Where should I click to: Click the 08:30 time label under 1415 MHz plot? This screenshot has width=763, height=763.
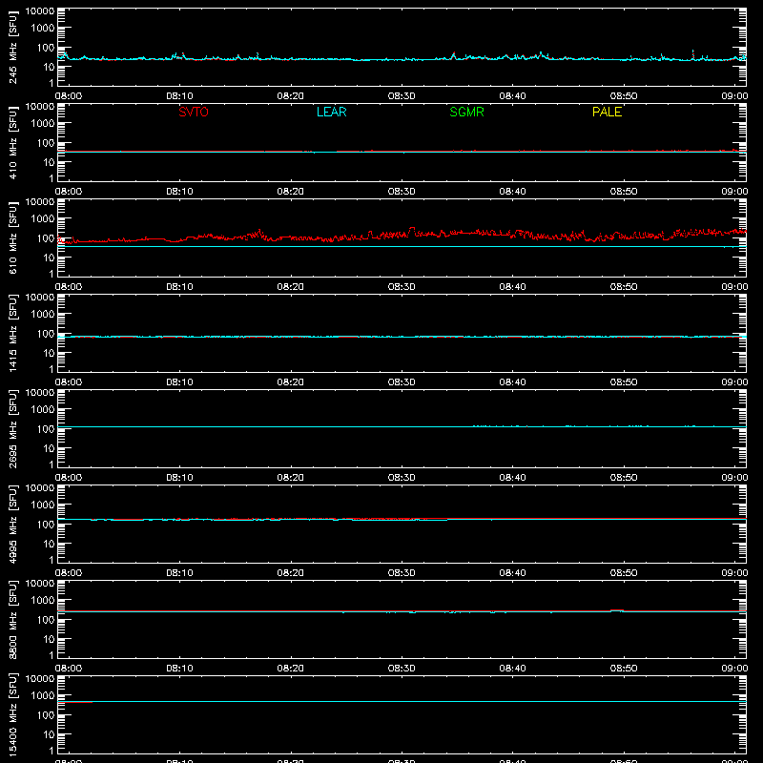pyautogui.click(x=402, y=382)
